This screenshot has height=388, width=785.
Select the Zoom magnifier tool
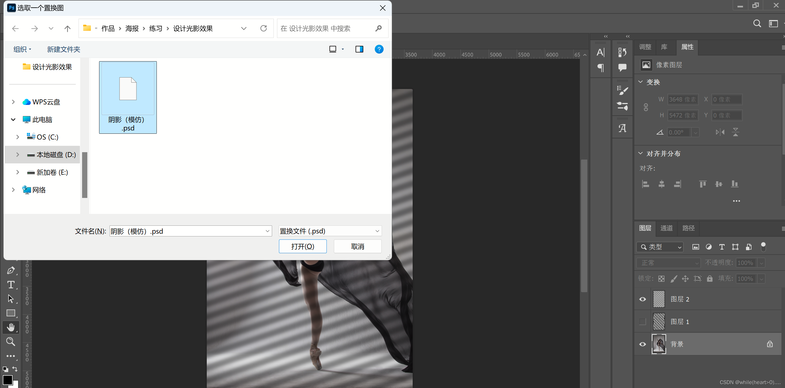click(x=11, y=341)
